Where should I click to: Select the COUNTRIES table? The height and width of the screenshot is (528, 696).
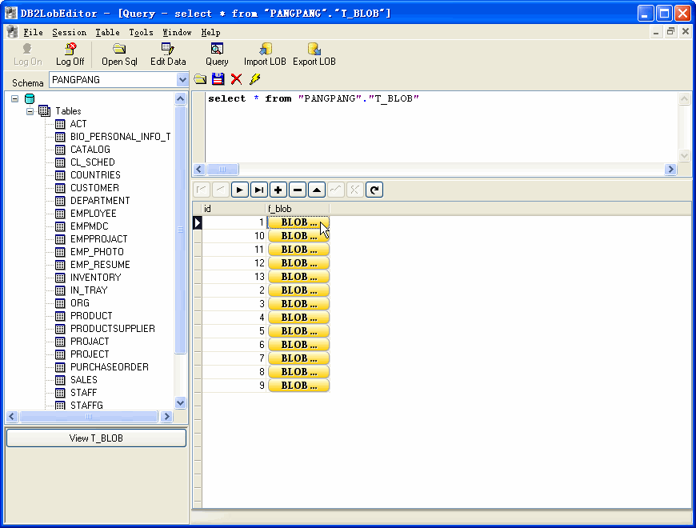[95, 175]
